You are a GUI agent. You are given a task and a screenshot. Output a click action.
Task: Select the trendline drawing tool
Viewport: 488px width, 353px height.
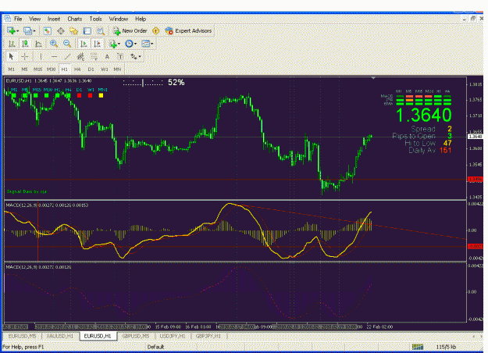click(67, 57)
